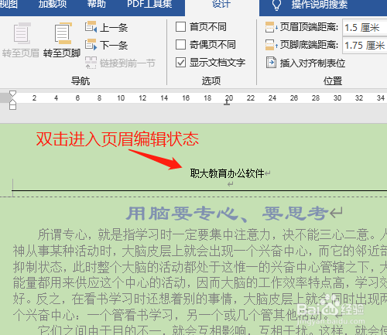Click the 上一条 (Previous) navigation icon

coord(91,27)
